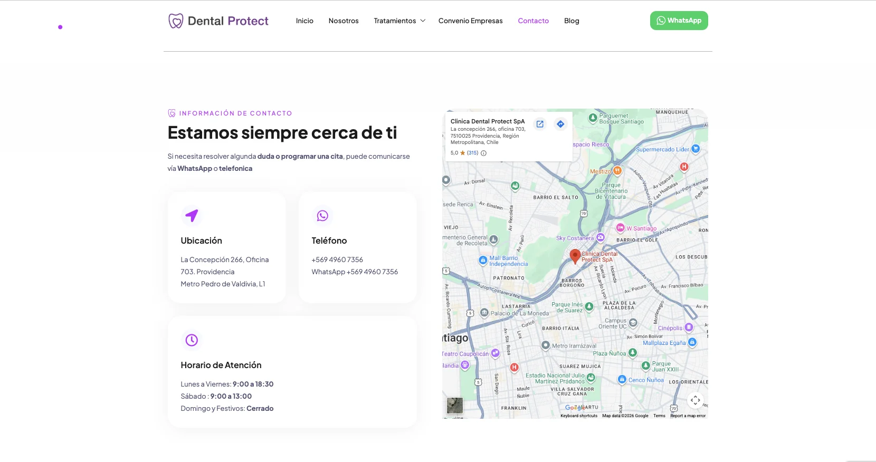Image resolution: width=876 pixels, height=462 pixels.
Task: Click 'Sábado : 9:00 a 13:00' text
Action: tap(216, 396)
